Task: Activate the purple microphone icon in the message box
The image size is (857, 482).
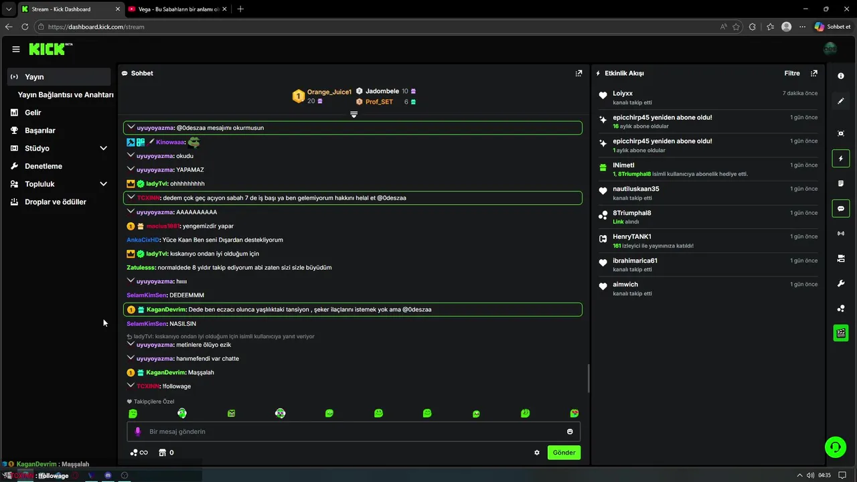Action: (138, 432)
